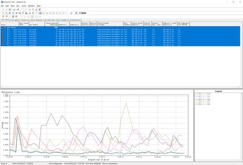243x165 pixels.
Task: Click the Pair 8 row status icon
Action: (2, 45)
